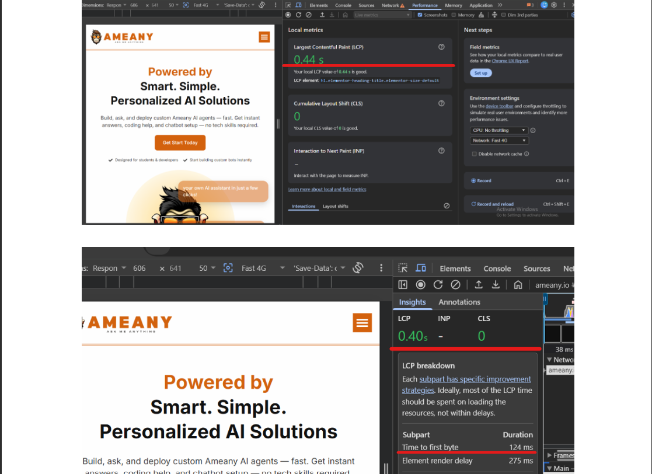Click the Set up button under Field metrics
652x474 pixels.
pos(481,73)
